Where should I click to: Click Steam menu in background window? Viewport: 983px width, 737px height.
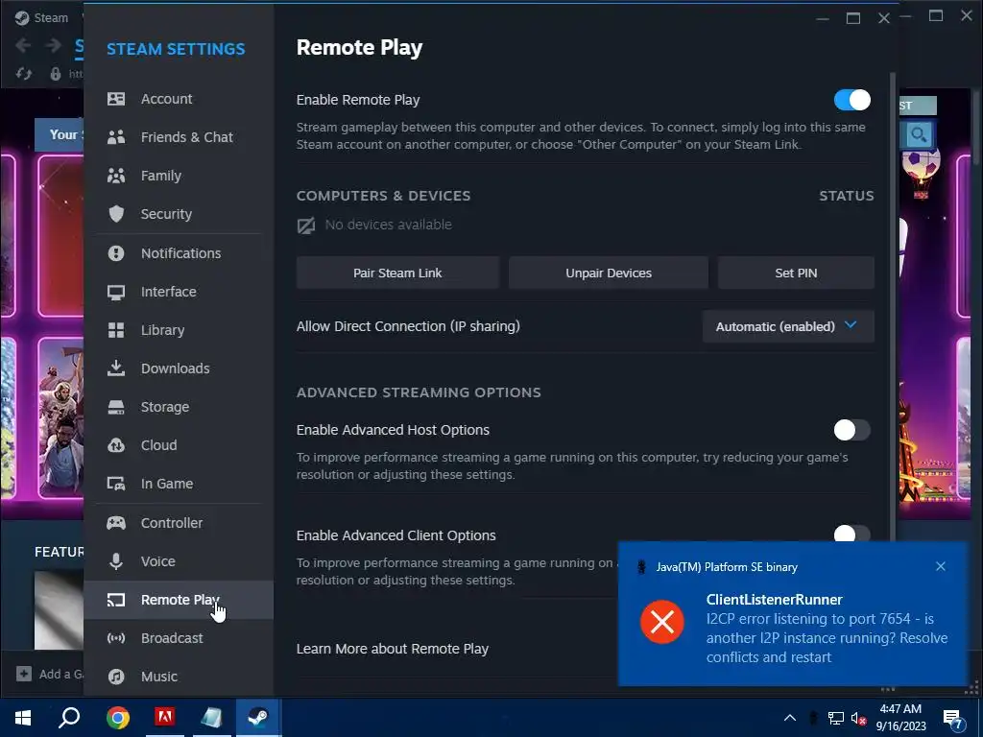tap(51, 17)
